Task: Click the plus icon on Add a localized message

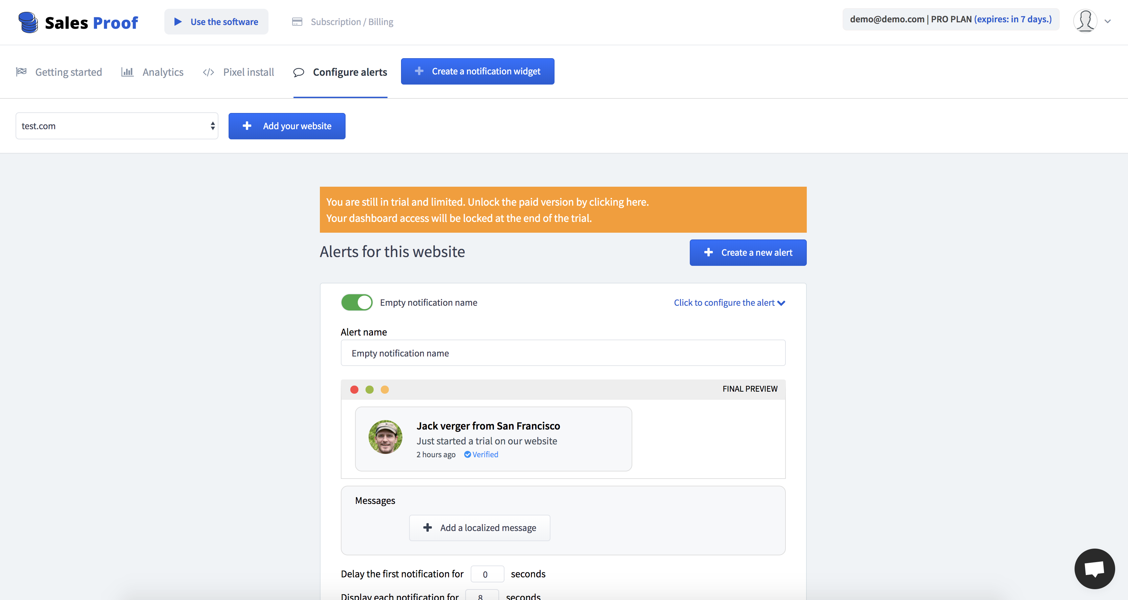Action: click(427, 527)
